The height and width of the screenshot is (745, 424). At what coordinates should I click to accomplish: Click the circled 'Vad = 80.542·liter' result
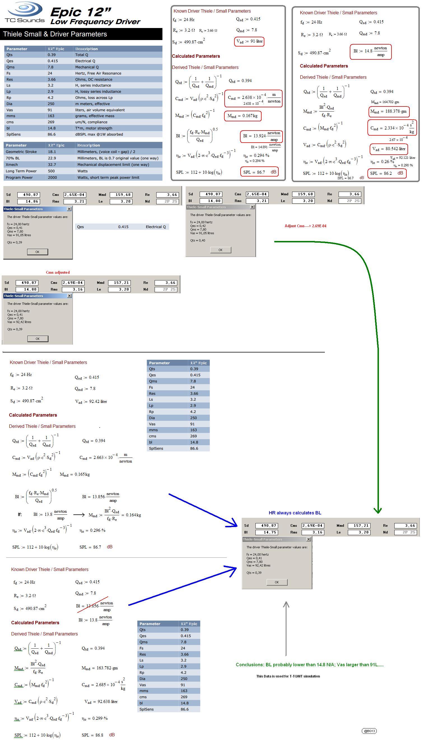pyautogui.click(x=389, y=149)
